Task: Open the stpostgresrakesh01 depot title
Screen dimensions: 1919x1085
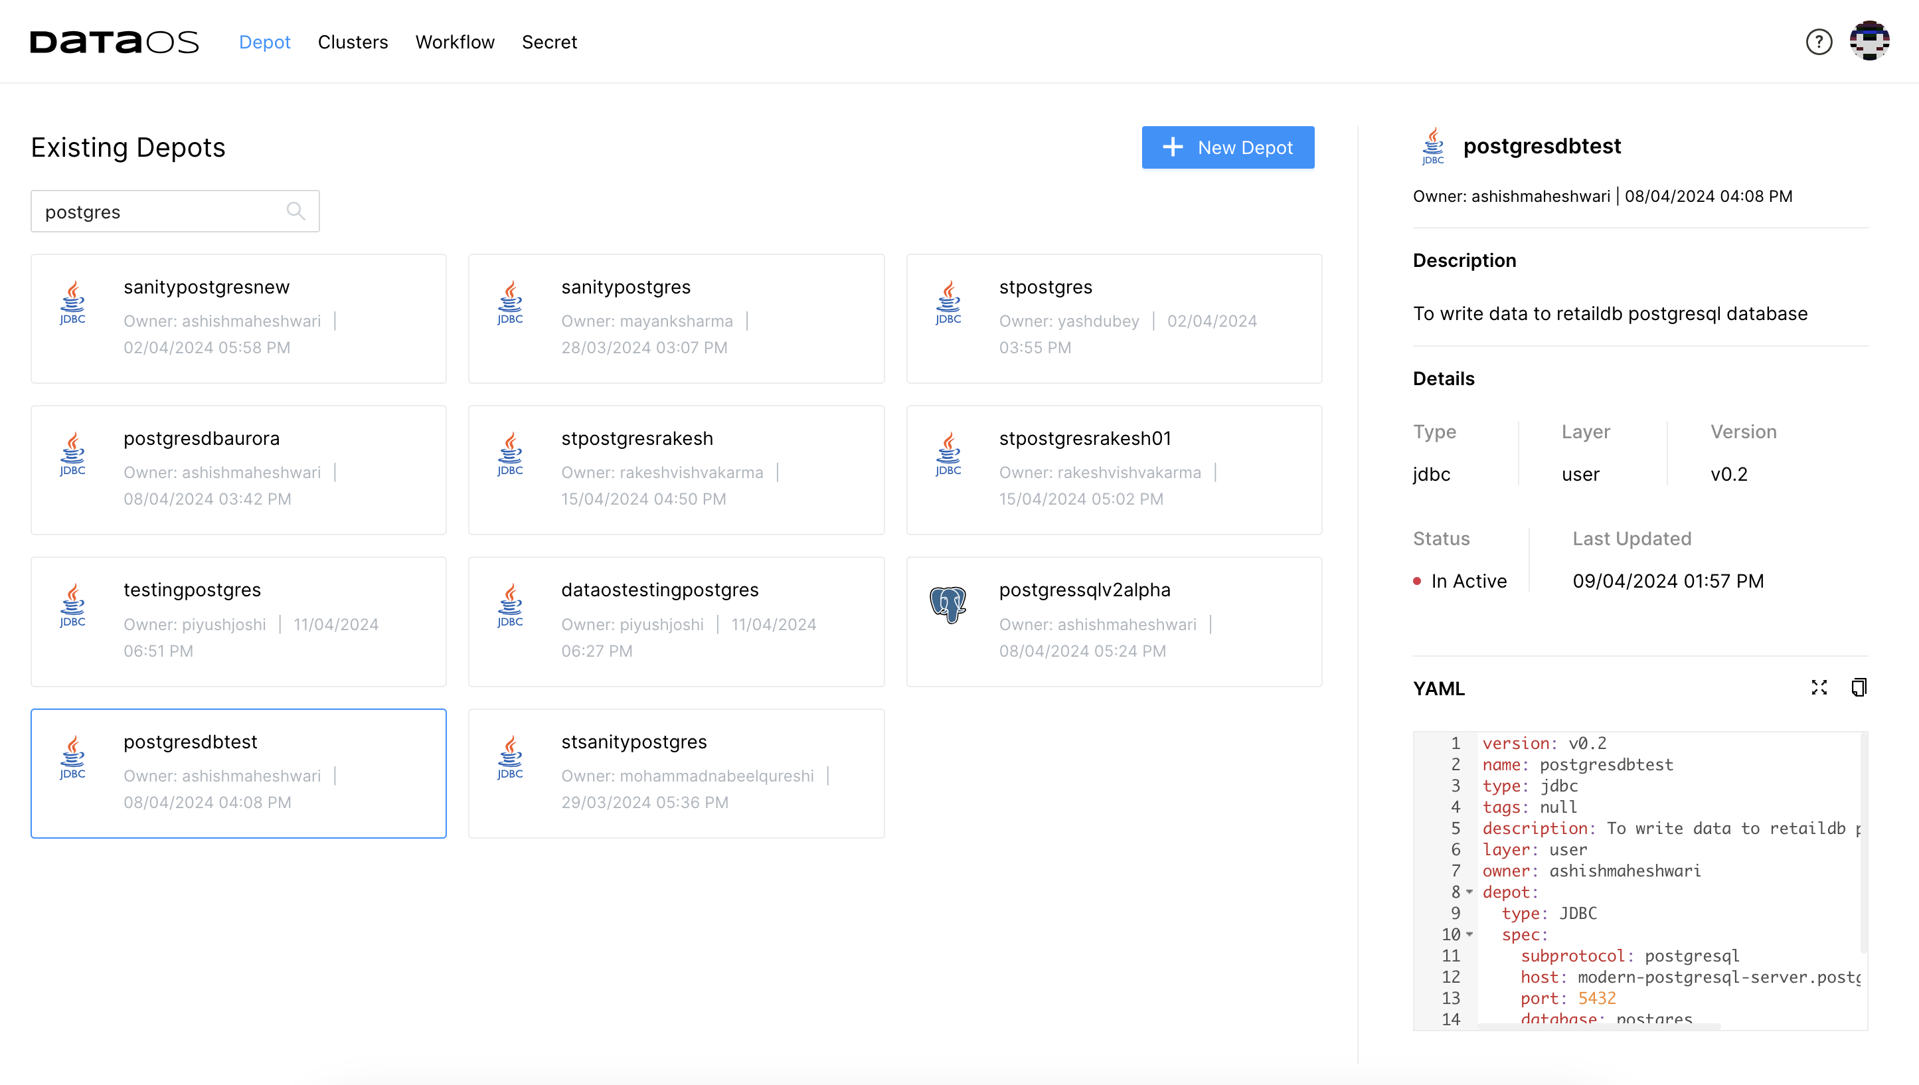Action: tap(1084, 438)
